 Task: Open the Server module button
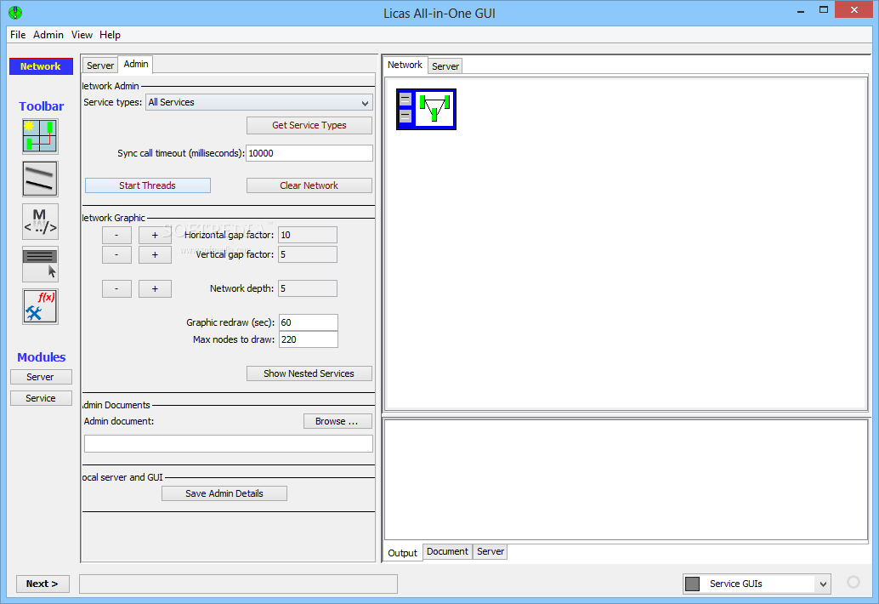point(41,377)
